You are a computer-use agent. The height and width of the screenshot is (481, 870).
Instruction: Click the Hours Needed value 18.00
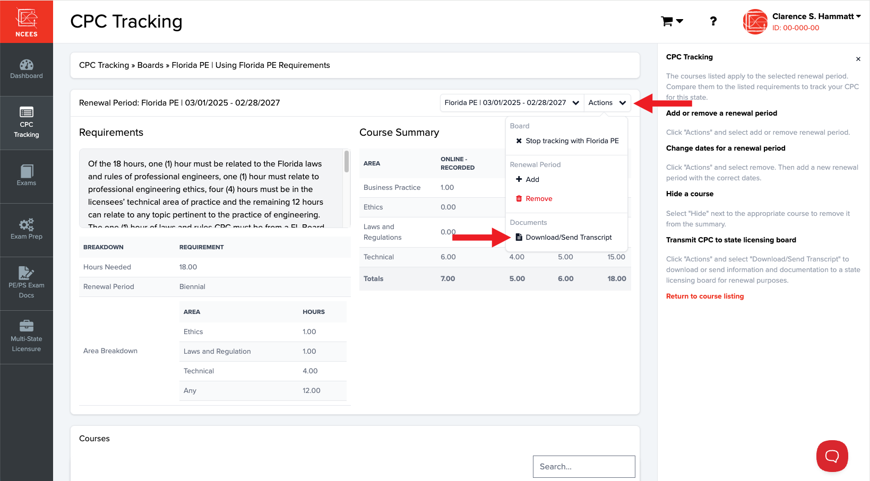(x=188, y=267)
